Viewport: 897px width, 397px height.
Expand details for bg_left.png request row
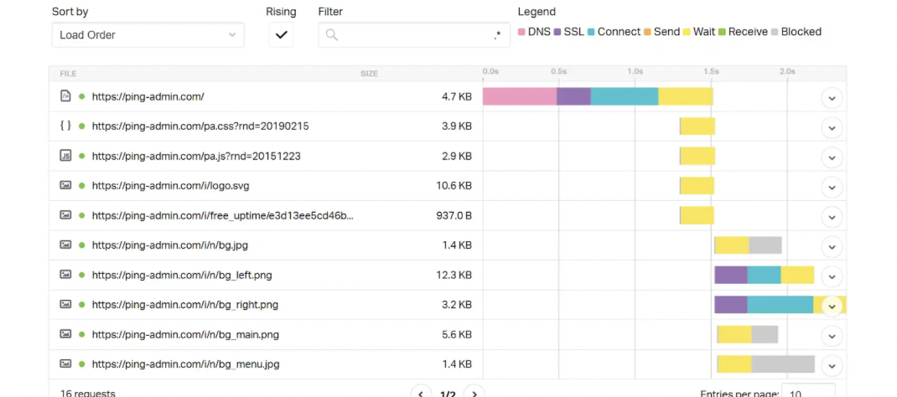pyautogui.click(x=832, y=276)
